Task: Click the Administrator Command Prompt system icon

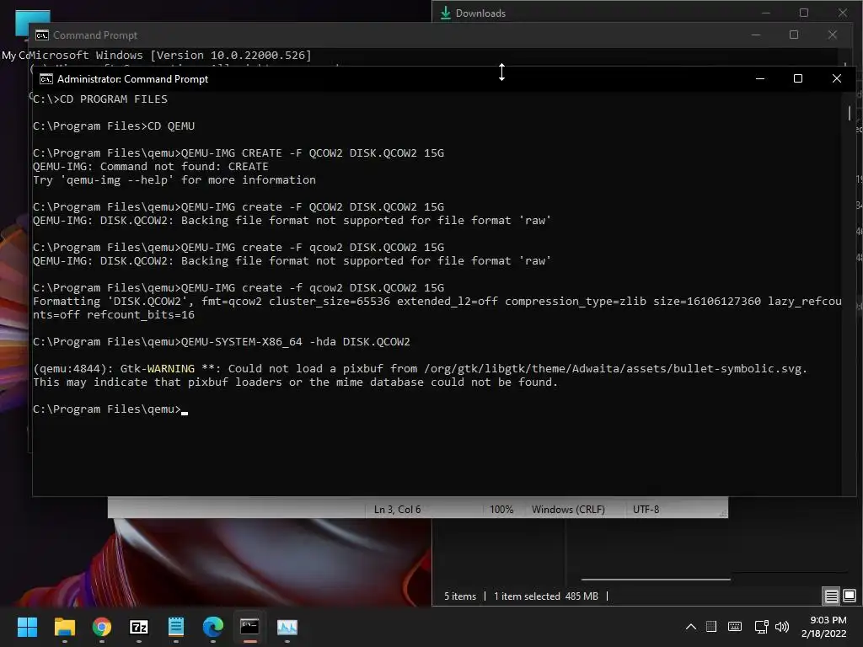Action: click(46, 79)
